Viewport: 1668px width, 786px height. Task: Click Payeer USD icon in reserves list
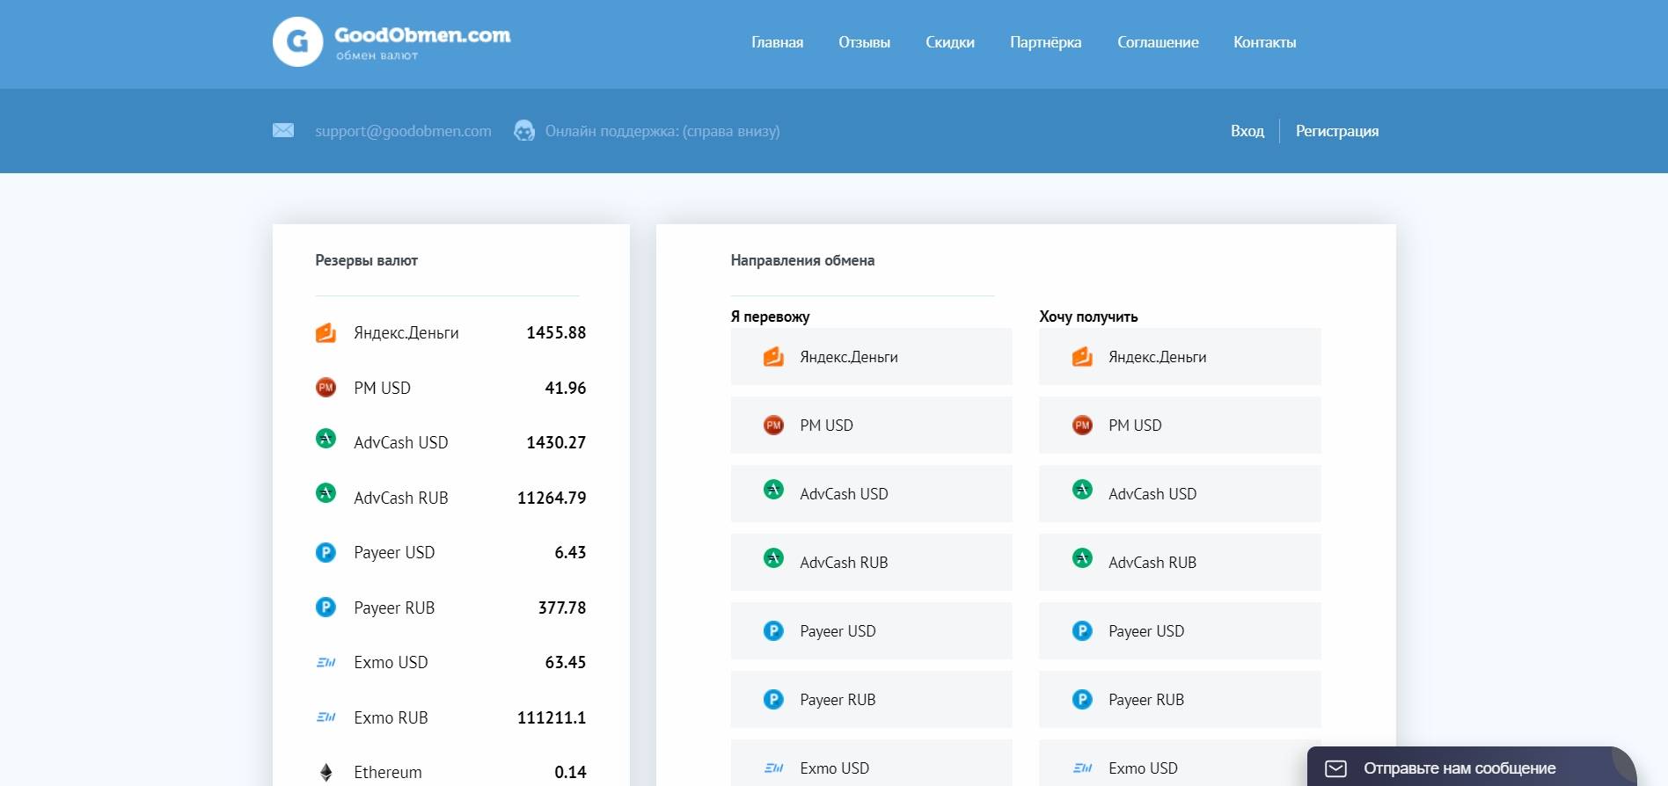pyautogui.click(x=326, y=552)
